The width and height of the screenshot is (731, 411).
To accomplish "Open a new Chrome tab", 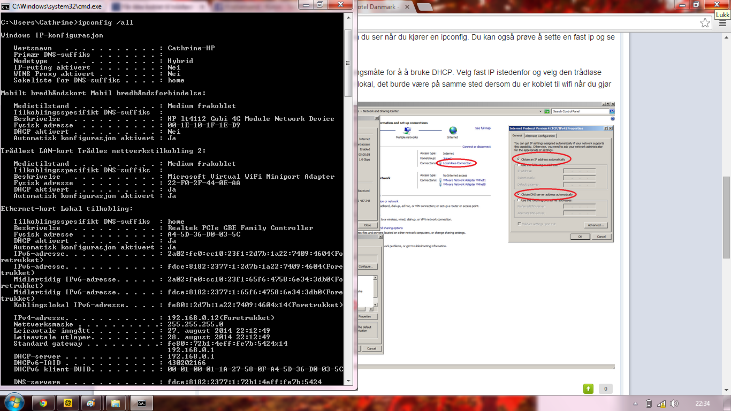I will click(x=425, y=7).
